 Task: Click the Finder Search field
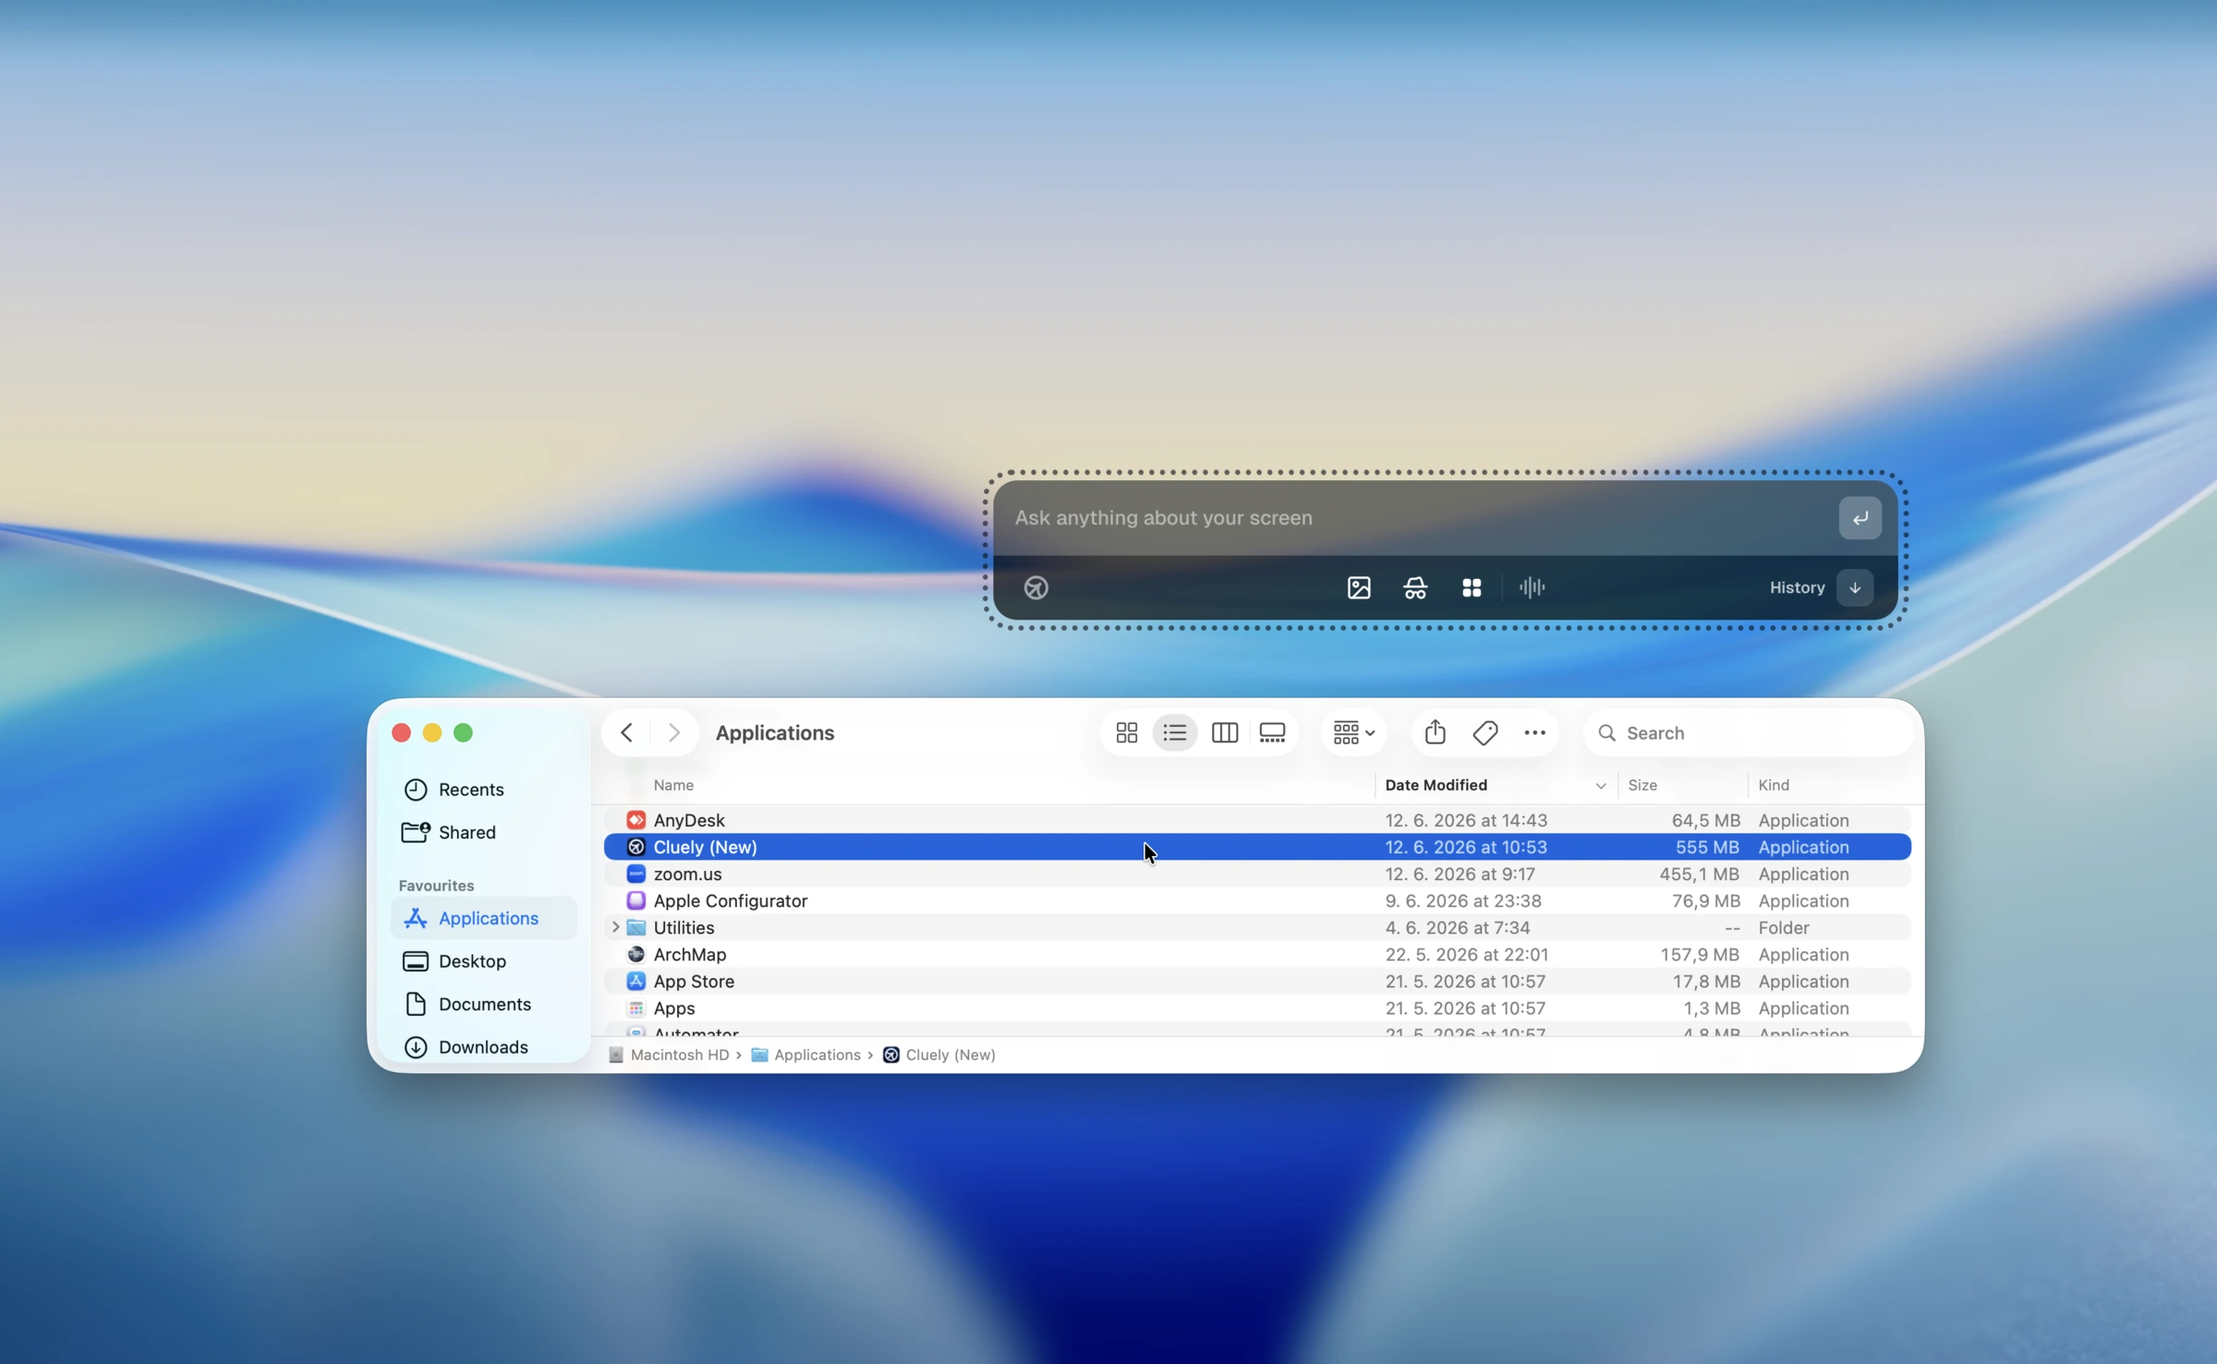pyautogui.click(x=1748, y=732)
